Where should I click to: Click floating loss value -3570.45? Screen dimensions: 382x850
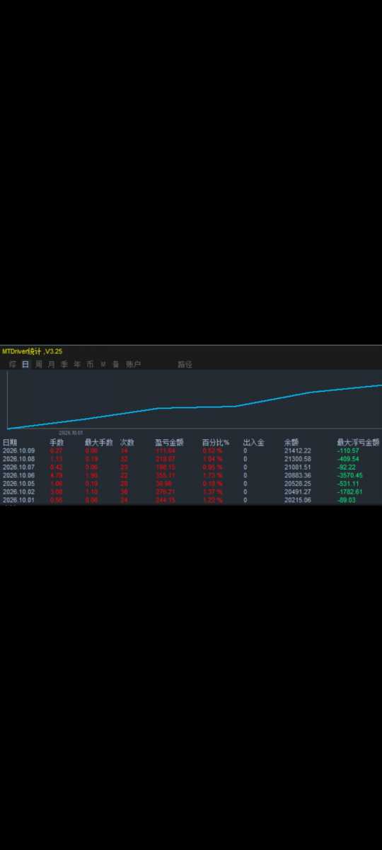click(350, 475)
